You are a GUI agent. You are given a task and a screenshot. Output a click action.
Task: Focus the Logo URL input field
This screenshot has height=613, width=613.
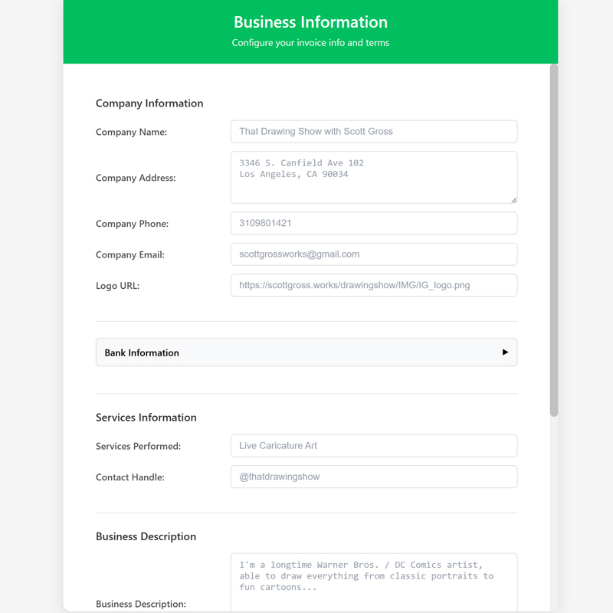point(373,285)
